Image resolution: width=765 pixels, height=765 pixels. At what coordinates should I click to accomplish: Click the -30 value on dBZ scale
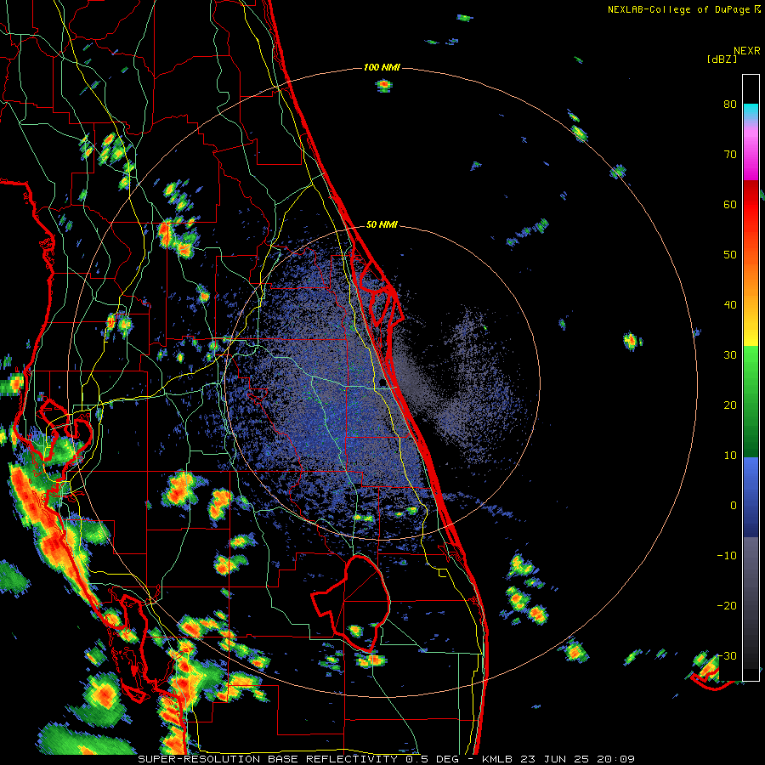point(727,656)
